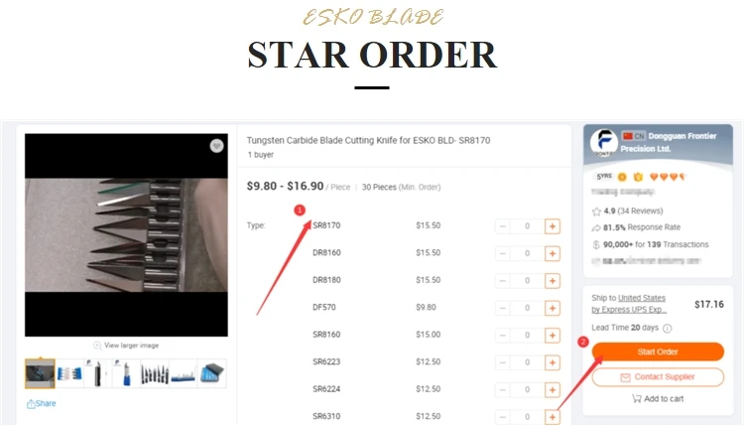
Task: Decrease DR8160 quantity with minus button
Action: pyautogui.click(x=503, y=253)
